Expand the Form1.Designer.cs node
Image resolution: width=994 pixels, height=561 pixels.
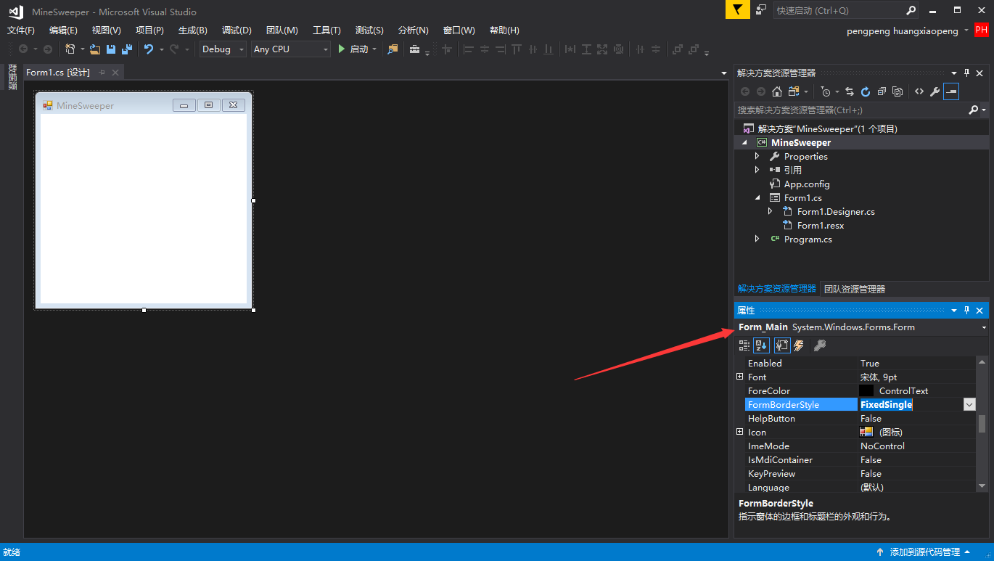(x=770, y=211)
